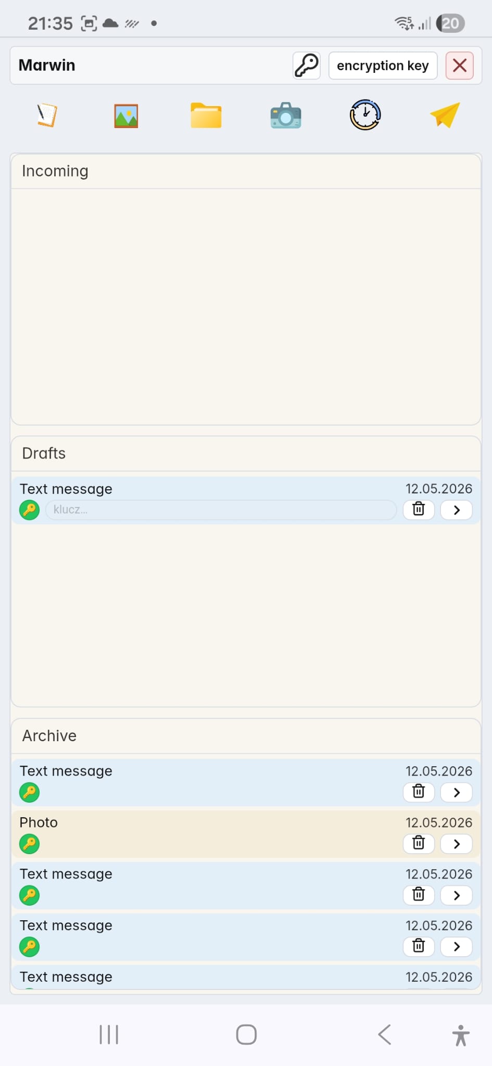
Task: Click the key icon beside encryption key
Action: pyautogui.click(x=307, y=66)
